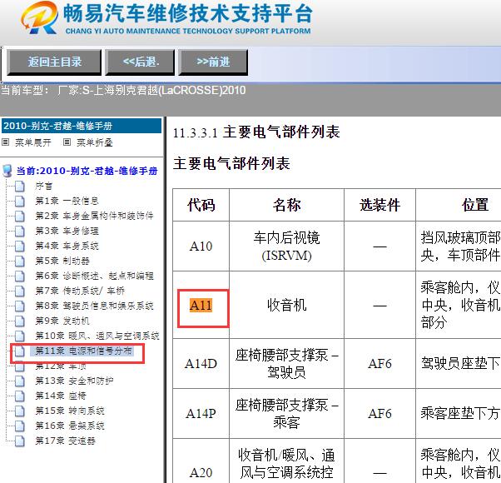
Task: Open 第7章 传动系统/车桥
Action: (80, 291)
